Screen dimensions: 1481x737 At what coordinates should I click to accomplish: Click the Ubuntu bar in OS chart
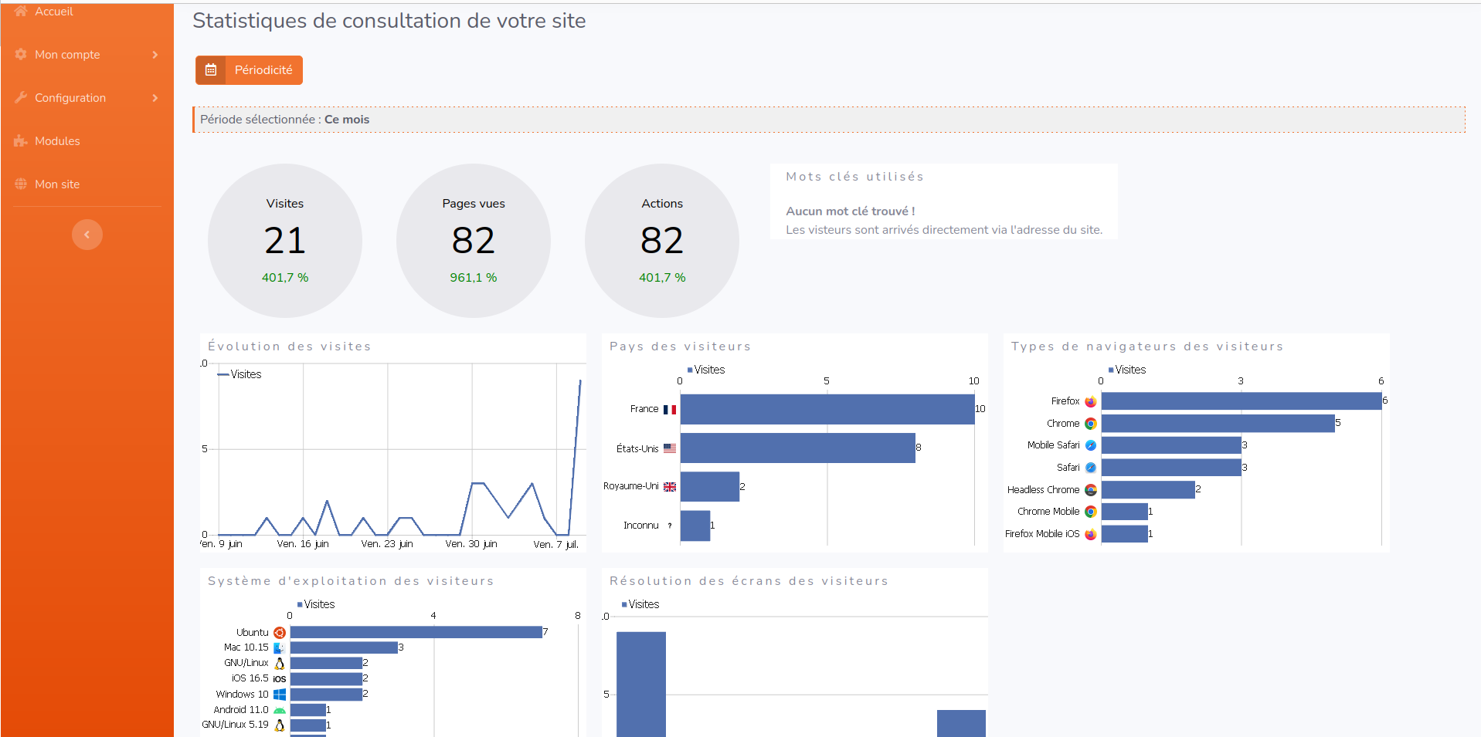416,633
